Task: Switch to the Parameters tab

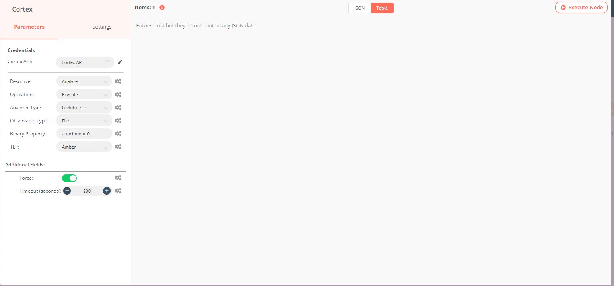Action: (29, 27)
